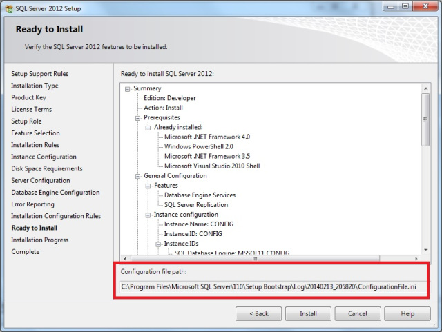Select the Error Reporting step
Image resolution: width=442 pixels, height=332 pixels.
pos(32,204)
